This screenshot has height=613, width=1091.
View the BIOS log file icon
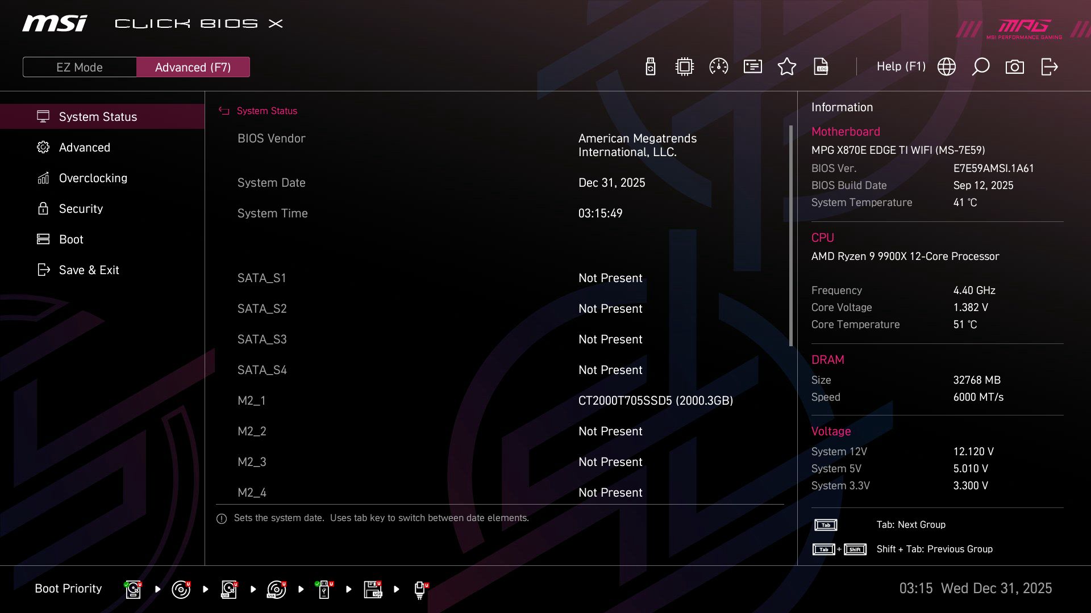pyautogui.click(x=822, y=66)
